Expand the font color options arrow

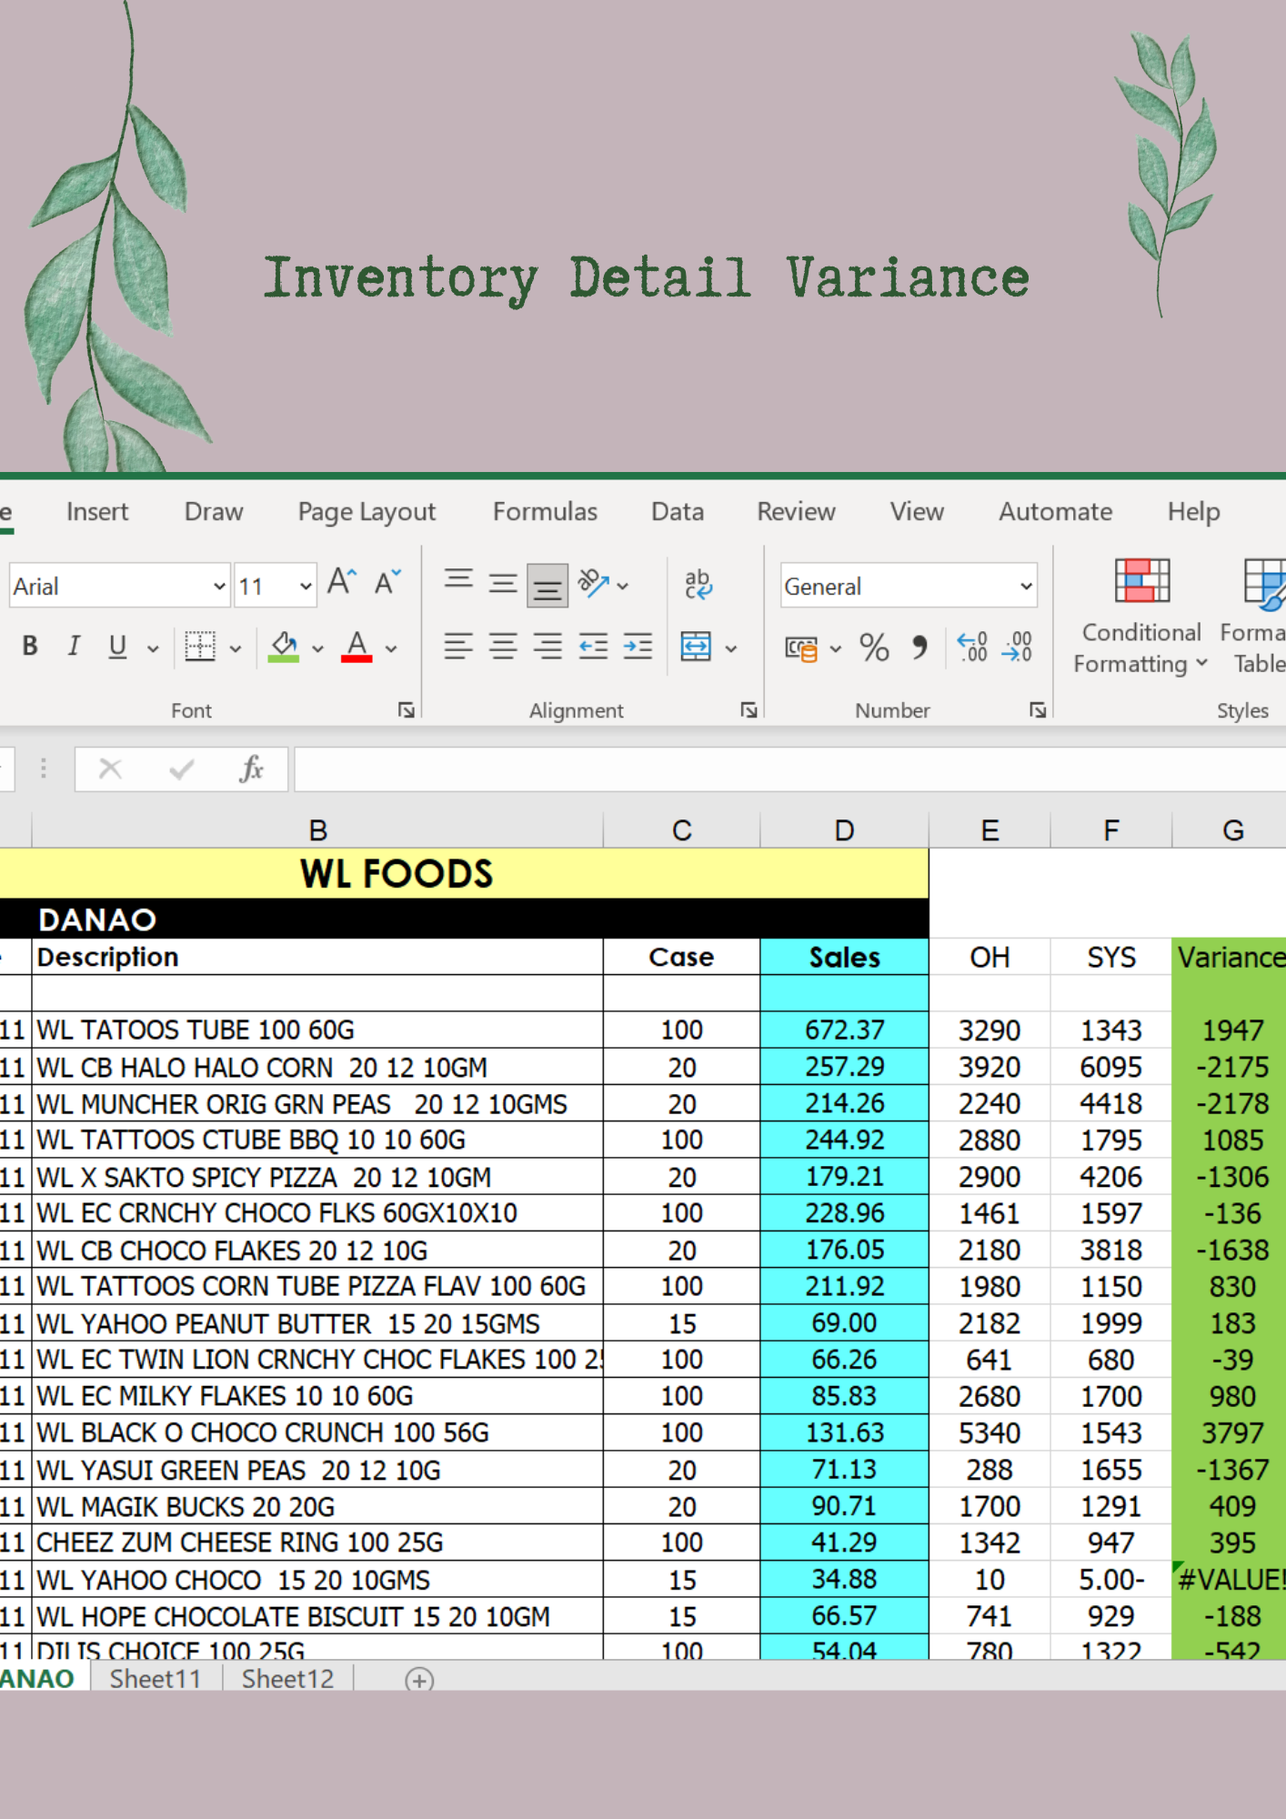(391, 649)
